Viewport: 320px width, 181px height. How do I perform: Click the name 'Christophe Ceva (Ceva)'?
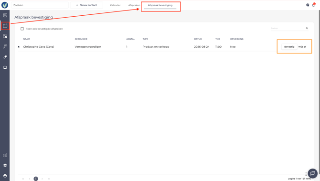coord(39,47)
